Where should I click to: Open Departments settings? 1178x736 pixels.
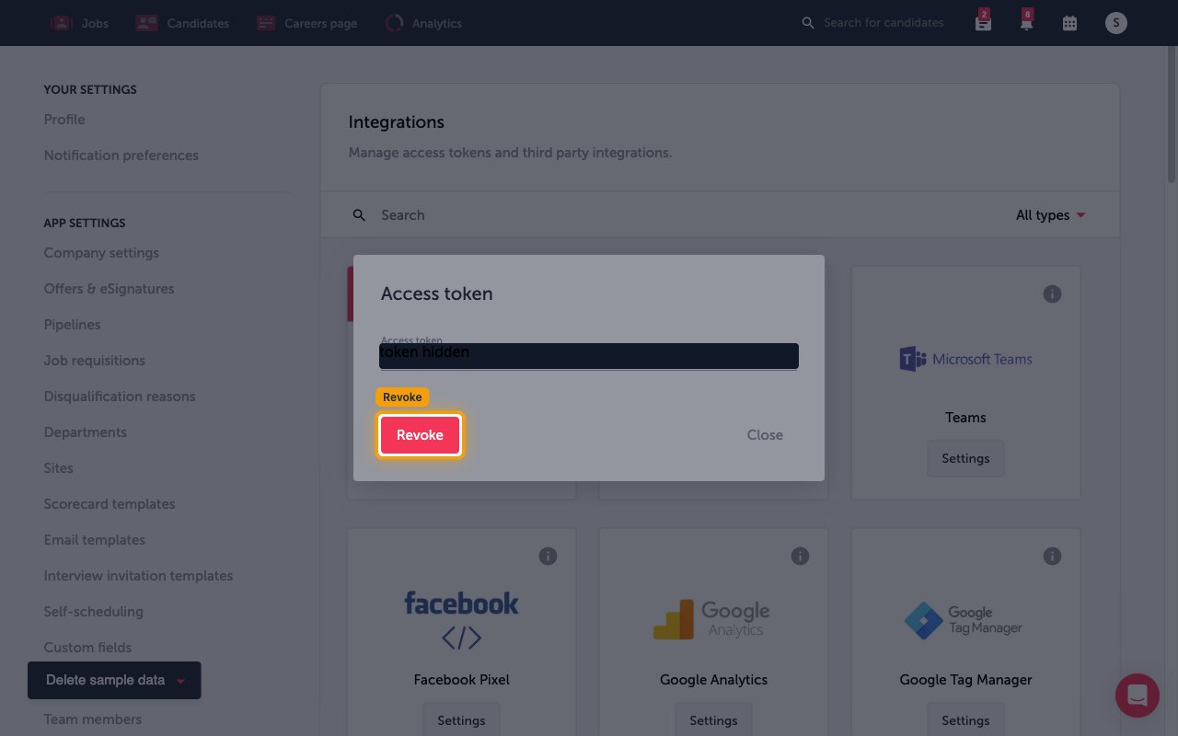tap(85, 432)
